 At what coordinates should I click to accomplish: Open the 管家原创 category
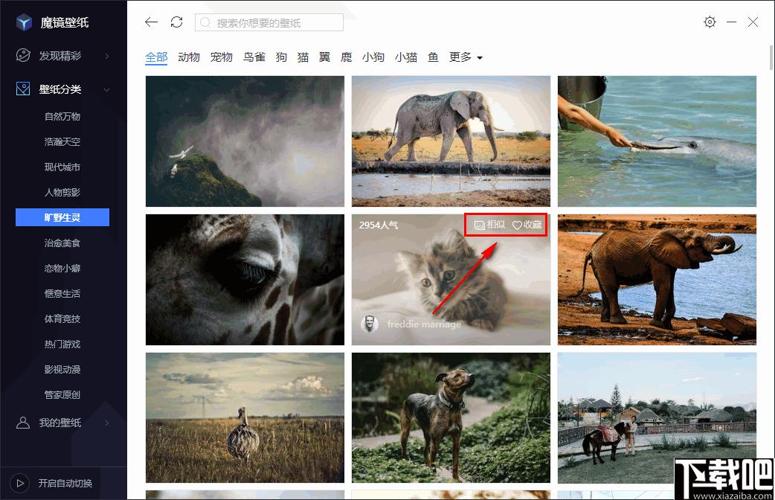click(x=62, y=394)
